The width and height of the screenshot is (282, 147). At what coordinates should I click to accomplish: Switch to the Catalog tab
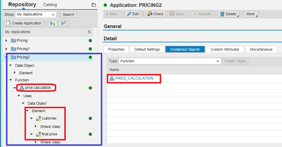50,5
